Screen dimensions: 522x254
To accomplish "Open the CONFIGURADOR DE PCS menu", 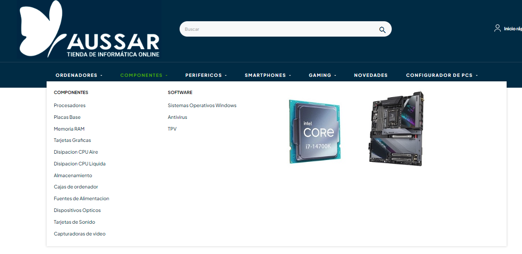I will tap(439, 75).
